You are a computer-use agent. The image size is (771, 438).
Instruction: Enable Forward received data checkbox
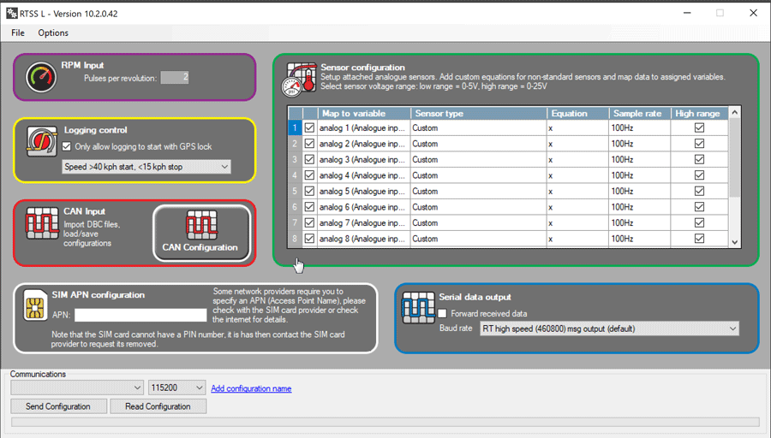(443, 313)
